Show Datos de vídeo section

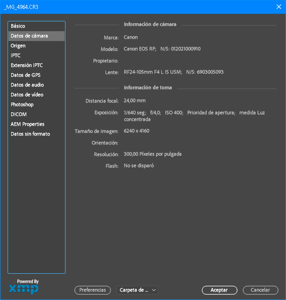point(37,95)
